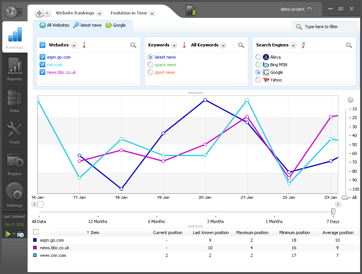Open the Reports section in the sidebar
The width and height of the screenshot is (362, 274).
14,68
